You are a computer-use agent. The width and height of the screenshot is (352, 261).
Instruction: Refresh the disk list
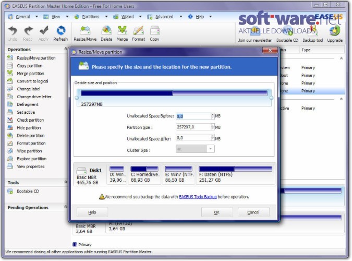[60, 33]
